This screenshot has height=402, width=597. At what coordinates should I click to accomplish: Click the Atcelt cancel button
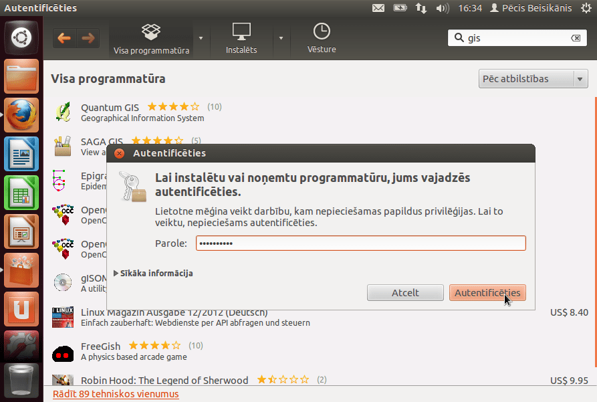[405, 293]
